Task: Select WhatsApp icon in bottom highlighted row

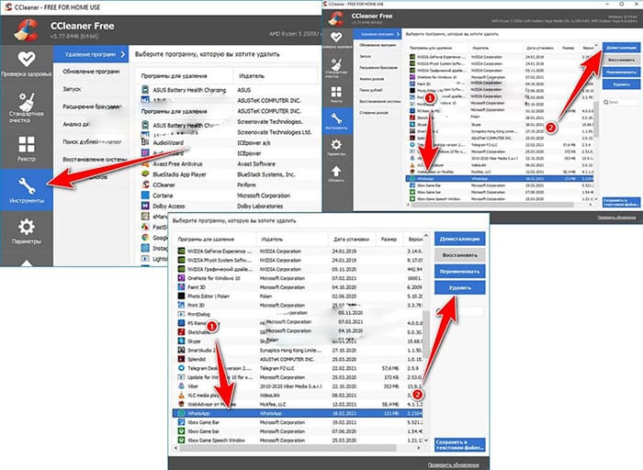Action: [181, 413]
